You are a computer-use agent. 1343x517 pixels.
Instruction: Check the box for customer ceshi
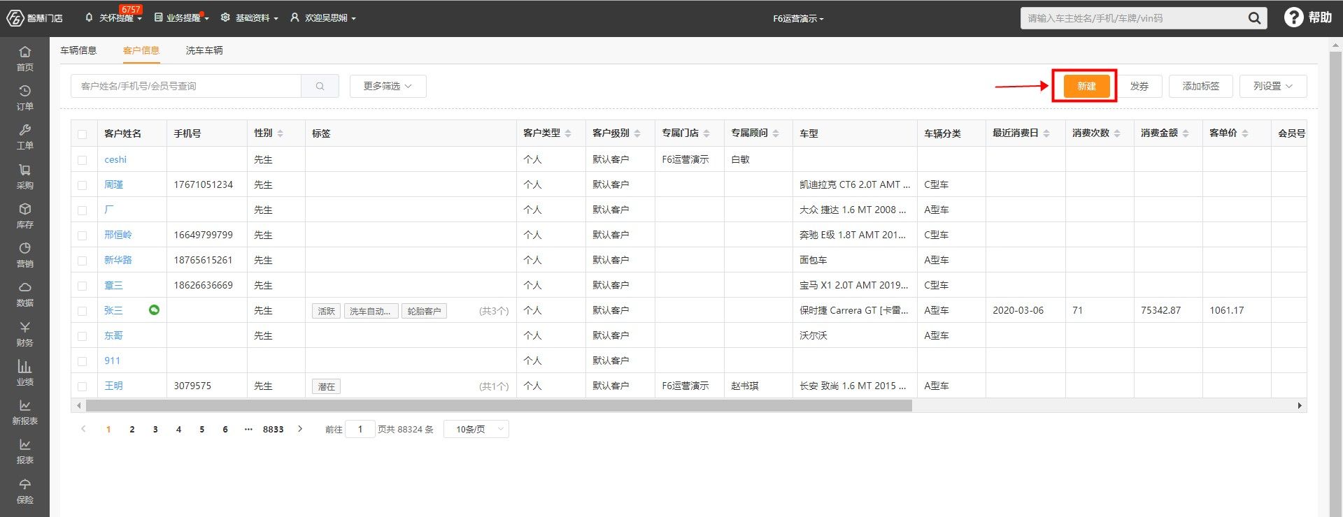point(83,160)
